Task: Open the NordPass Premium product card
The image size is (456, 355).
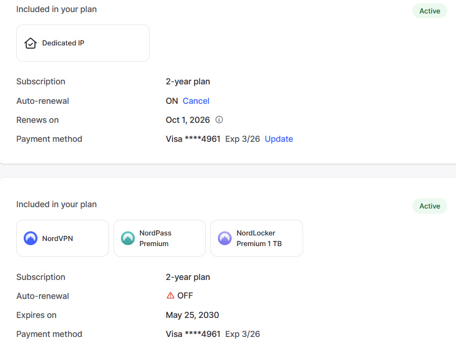Action: coord(160,238)
